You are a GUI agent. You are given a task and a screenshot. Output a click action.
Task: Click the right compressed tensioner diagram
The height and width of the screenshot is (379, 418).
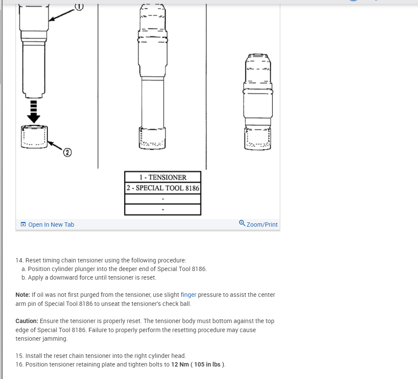click(x=258, y=102)
